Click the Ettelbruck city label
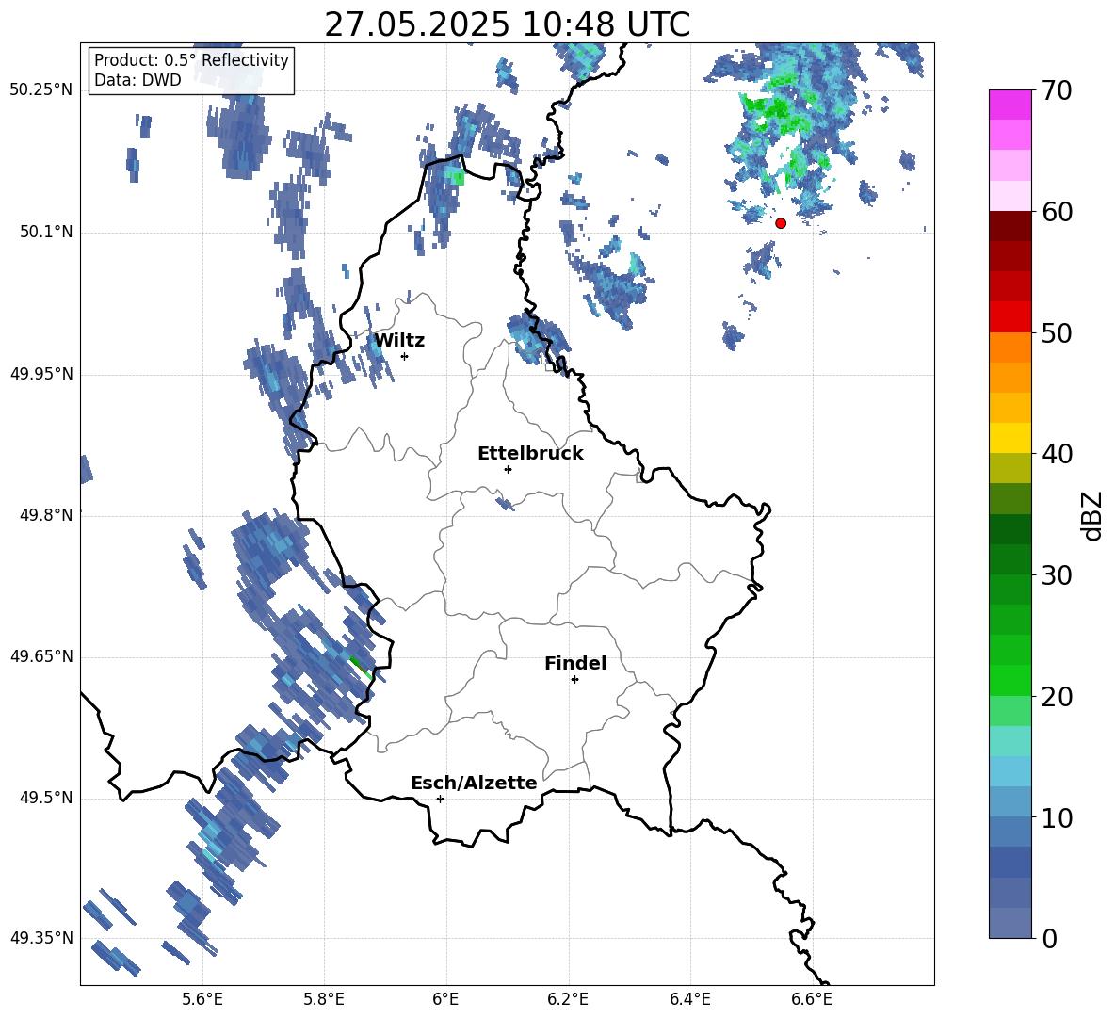Viewport: 1115px width, 1018px height. pos(530,454)
